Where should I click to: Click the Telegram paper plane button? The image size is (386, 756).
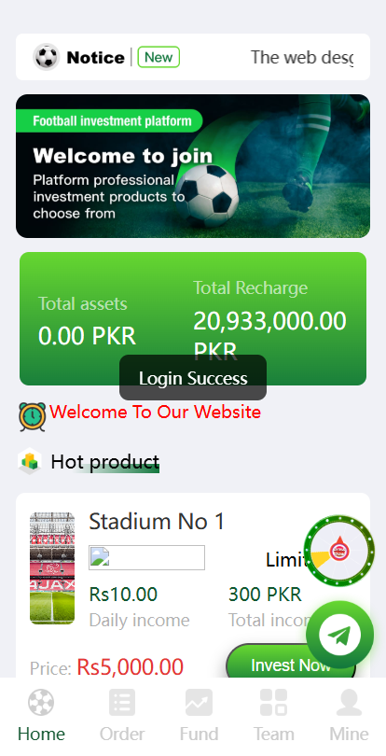point(339,636)
